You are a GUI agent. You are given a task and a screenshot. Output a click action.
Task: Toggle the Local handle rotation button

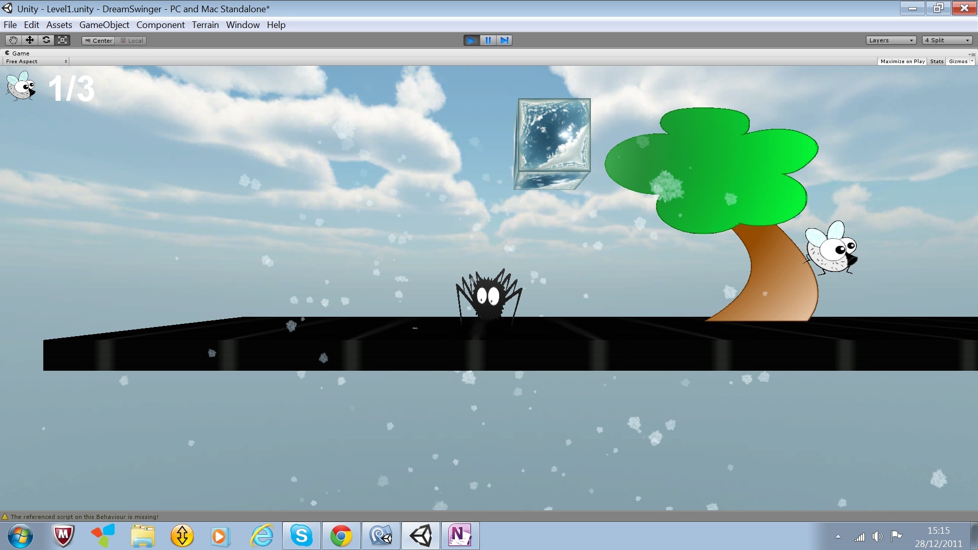(131, 41)
